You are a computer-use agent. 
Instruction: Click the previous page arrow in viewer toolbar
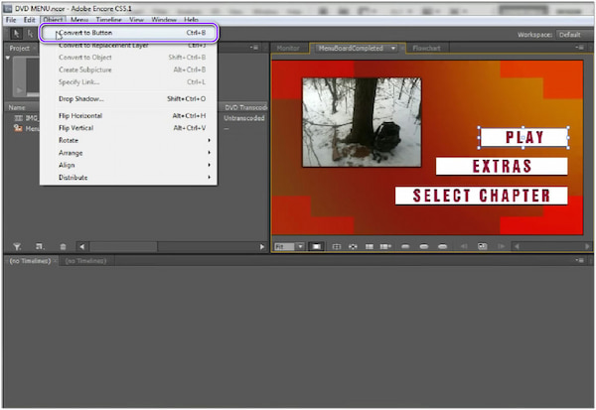tap(464, 246)
